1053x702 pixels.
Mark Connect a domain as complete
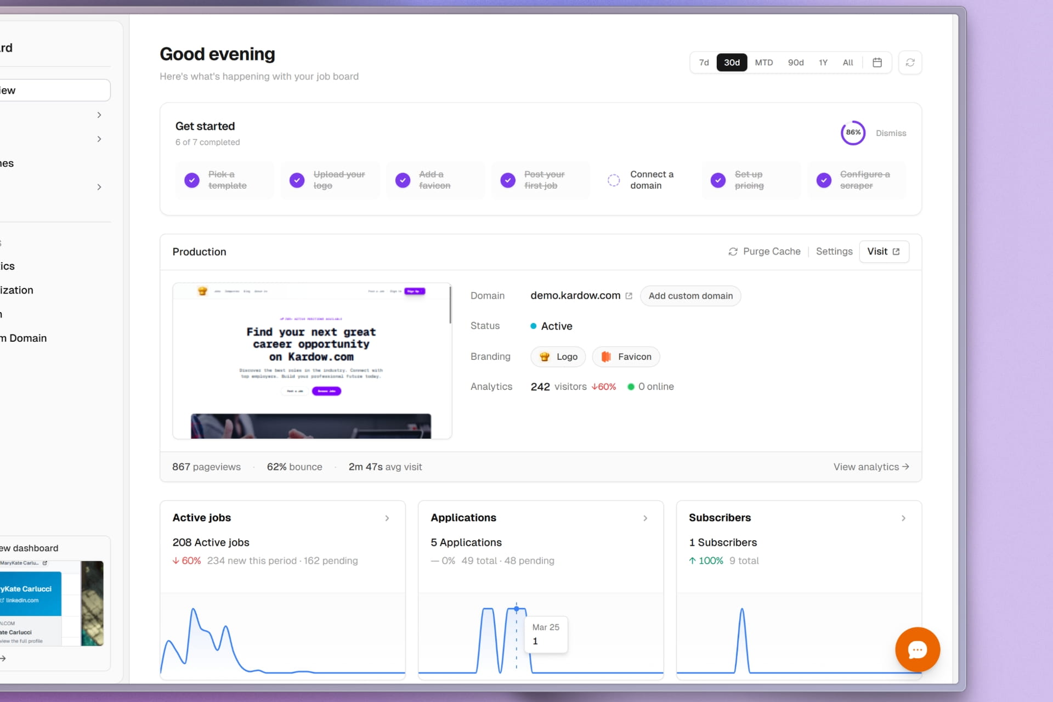coord(614,180)
